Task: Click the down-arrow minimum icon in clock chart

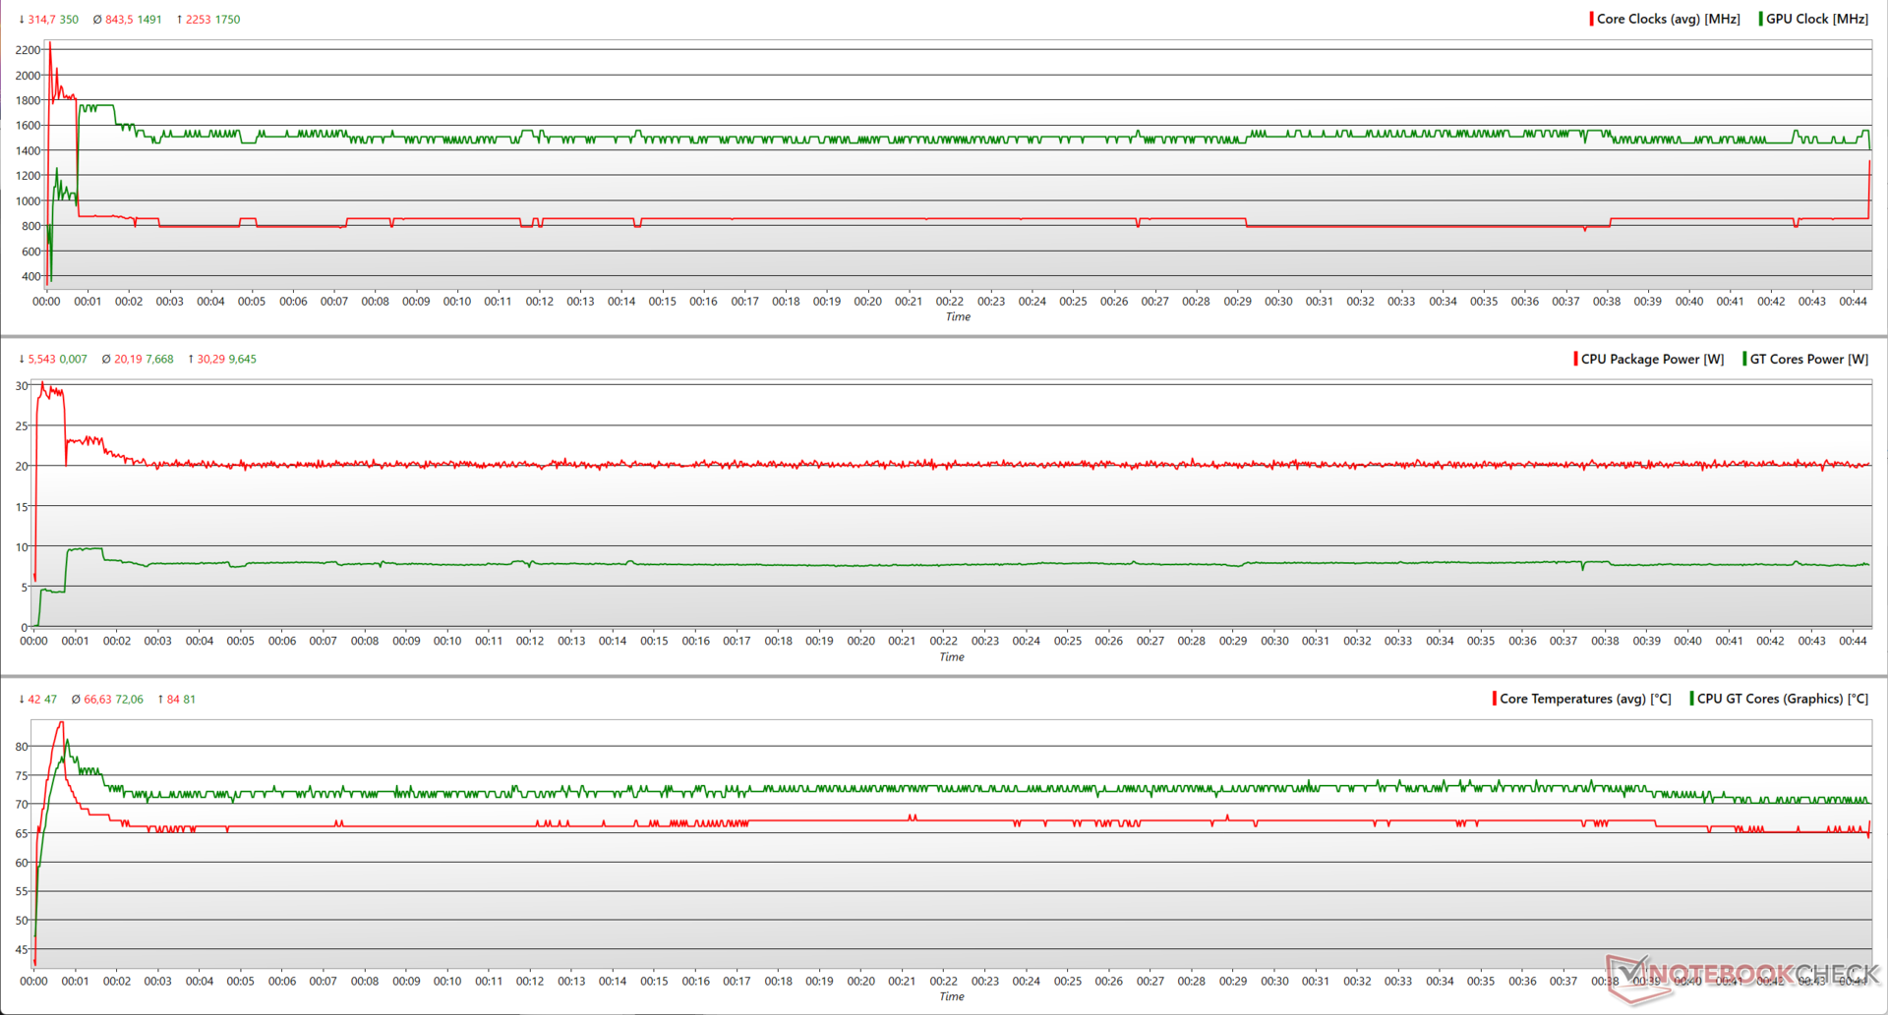Action: click(22, 20)
